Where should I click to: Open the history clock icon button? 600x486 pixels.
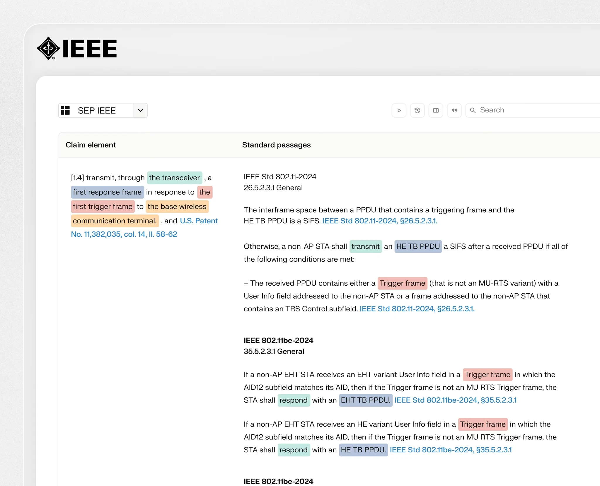tap(417, 110)
